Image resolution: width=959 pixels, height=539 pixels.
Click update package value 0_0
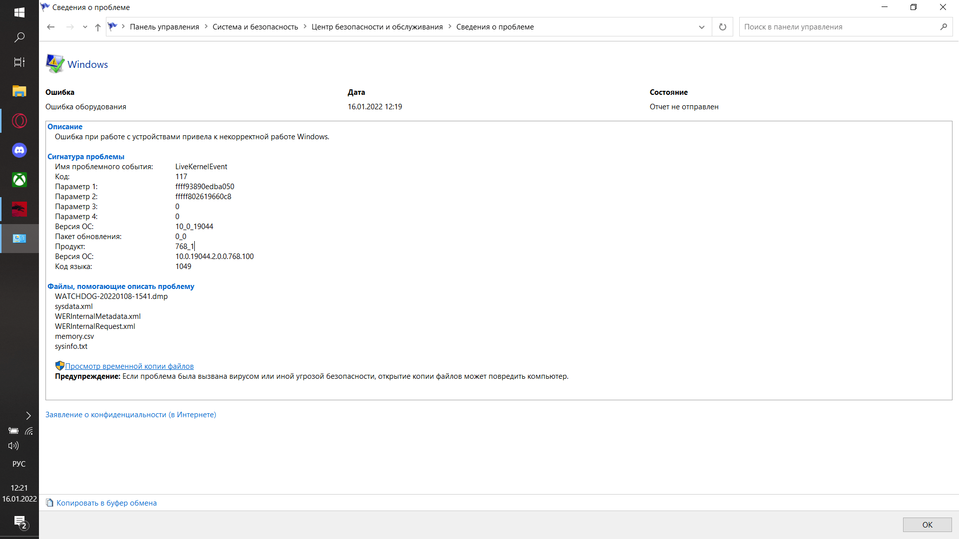coord(181,237)
